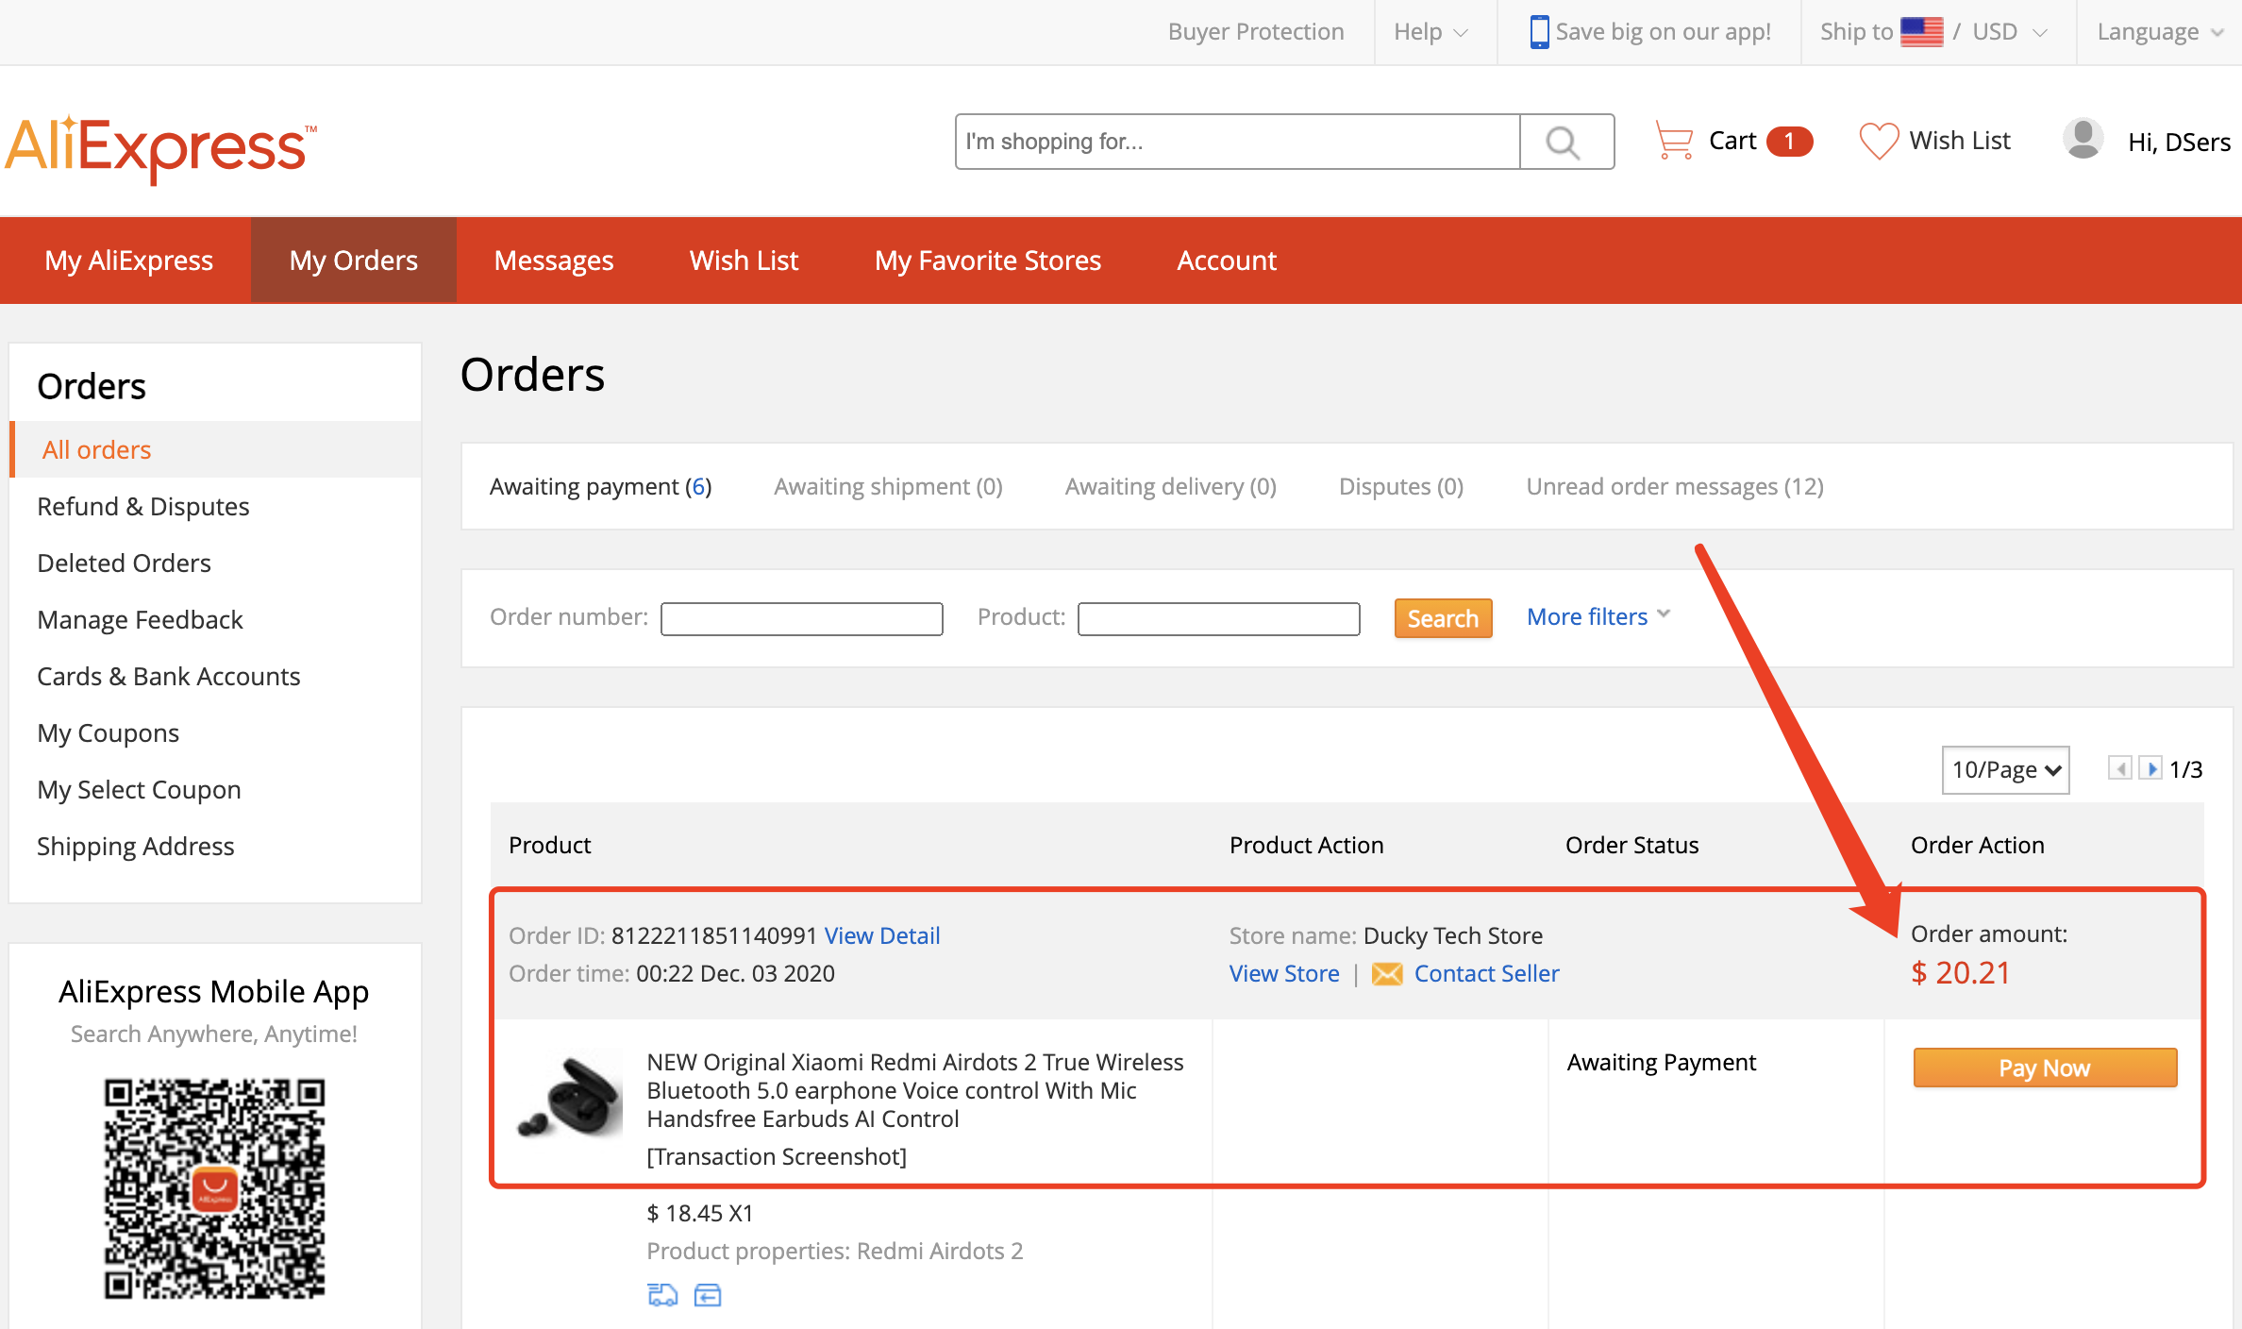Screen dimensions: 2242x1329
Task: Click the US flag icon
Action: tap(1921, 32)
